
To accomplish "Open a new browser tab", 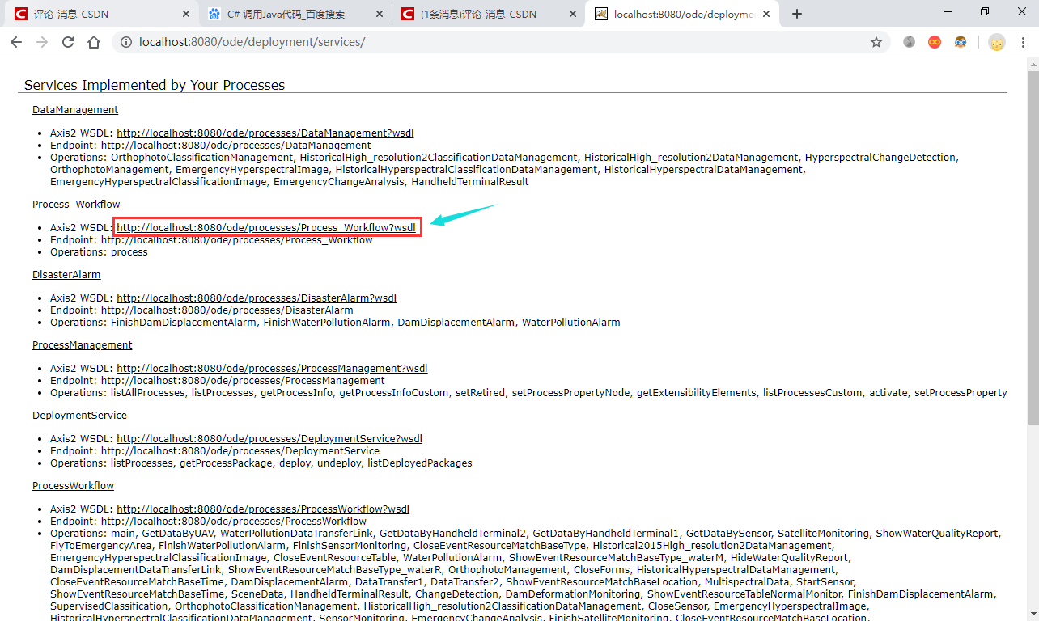I will pyautogui.click(x=798, y=13).
